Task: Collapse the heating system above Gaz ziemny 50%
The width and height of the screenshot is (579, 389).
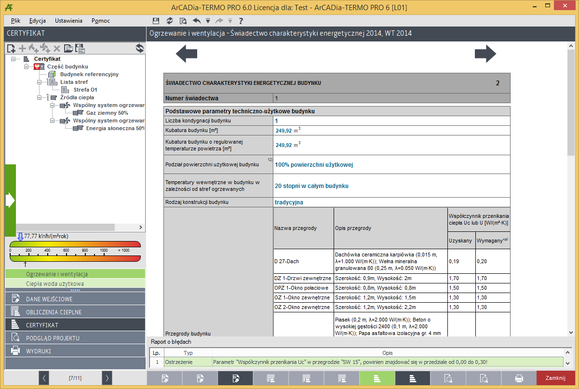Action: click(x=53, y=105)
